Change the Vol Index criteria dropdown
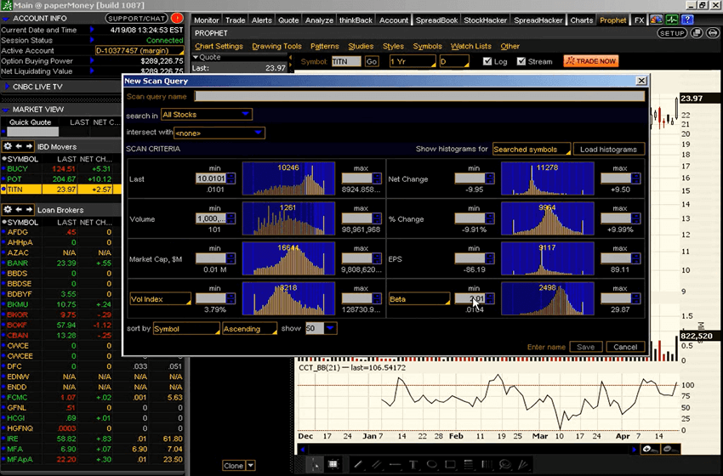This screenshot has height=476, width=723. coord(161,299)
